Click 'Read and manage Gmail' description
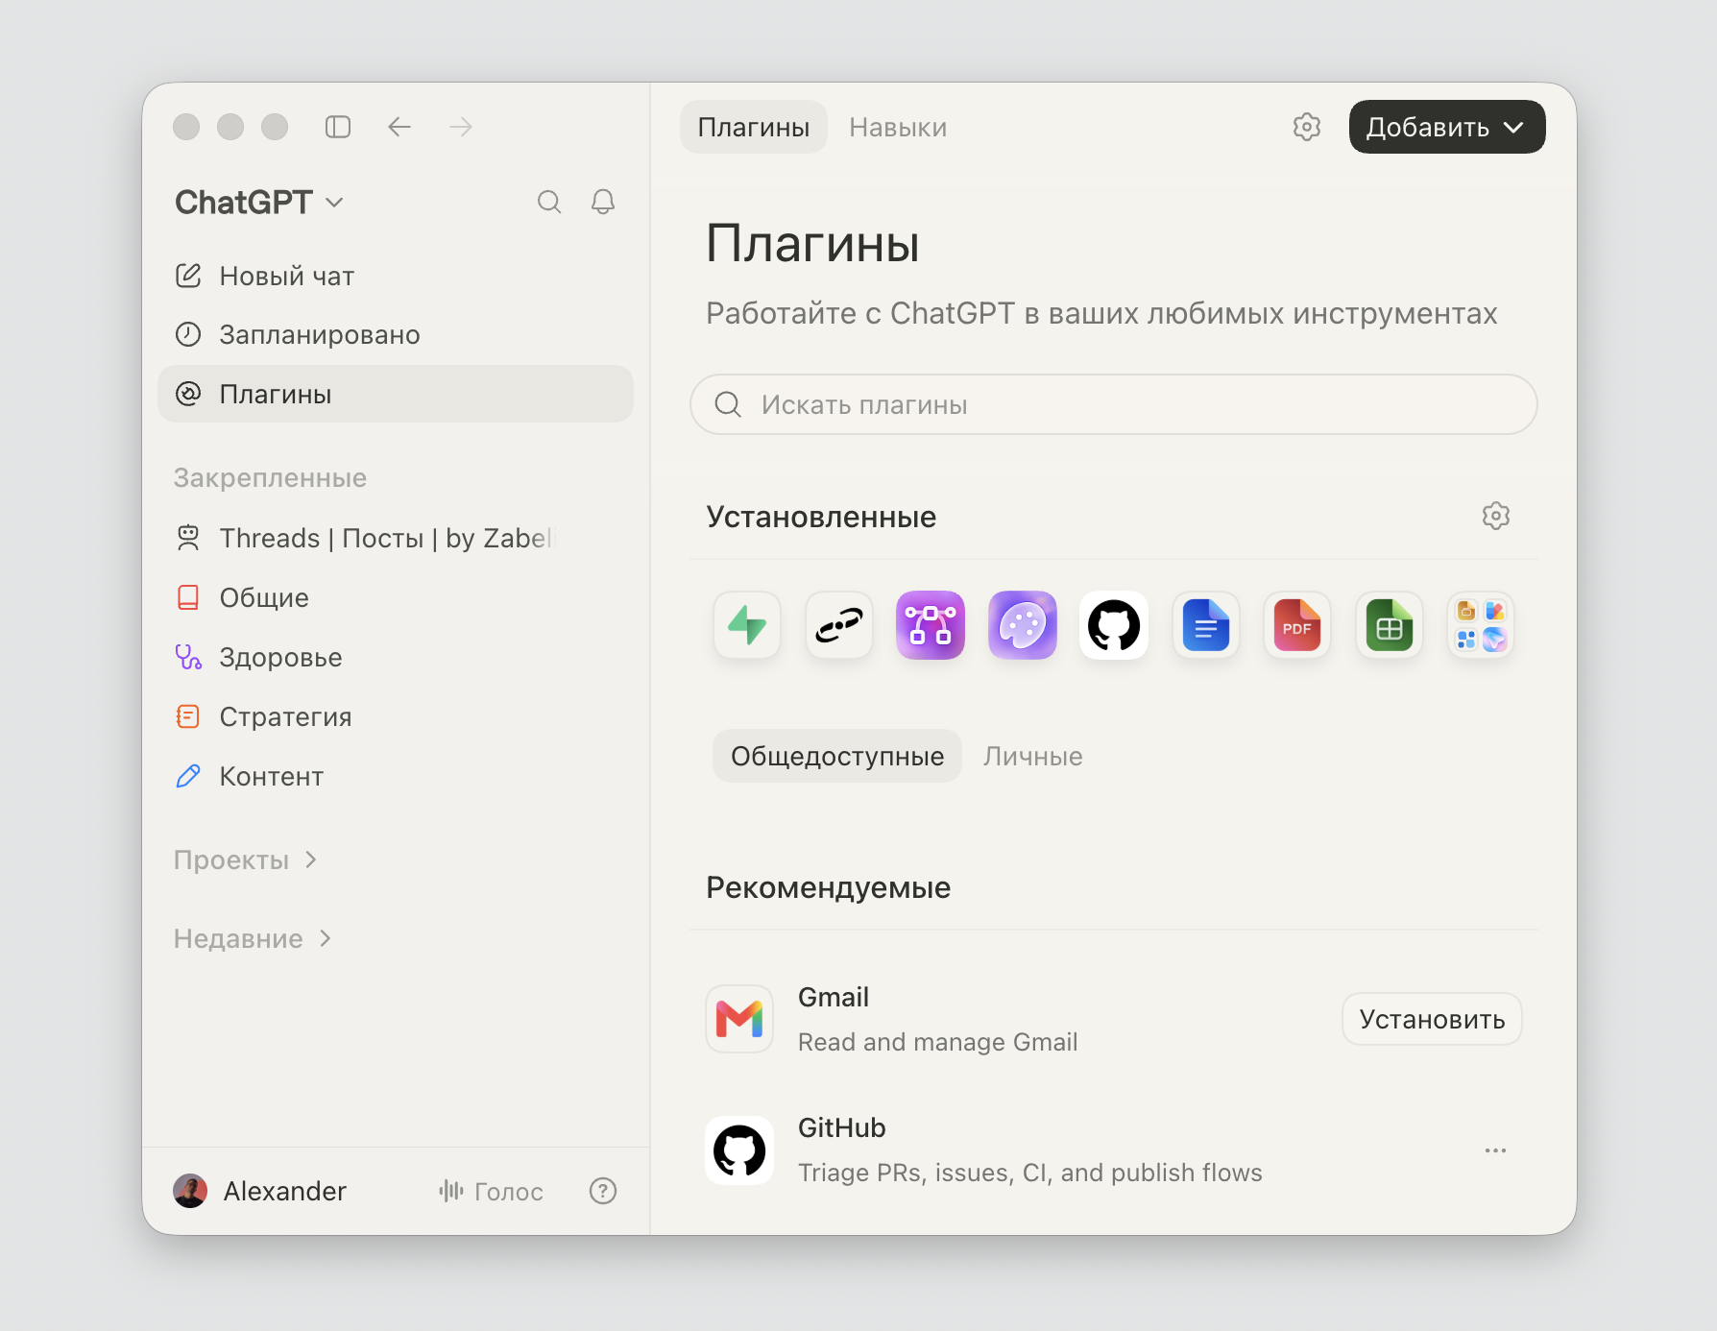This screenshot has height=1331, width=1717. click(x=937, y=1042)
